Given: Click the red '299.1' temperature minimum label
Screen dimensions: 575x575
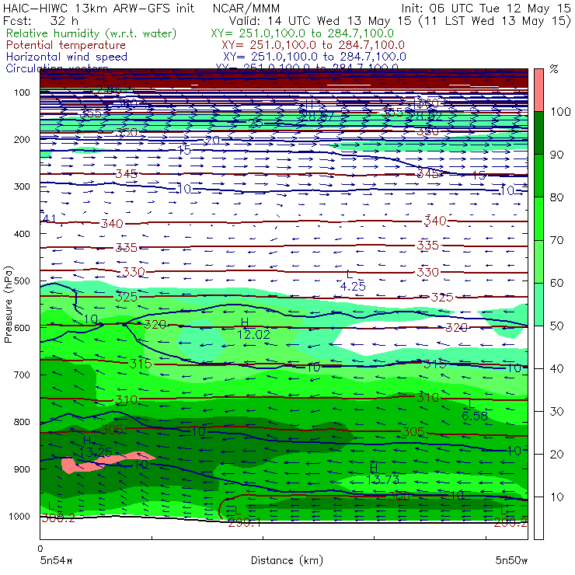Looking at the screenshot, I should click(x=244, y=523).
